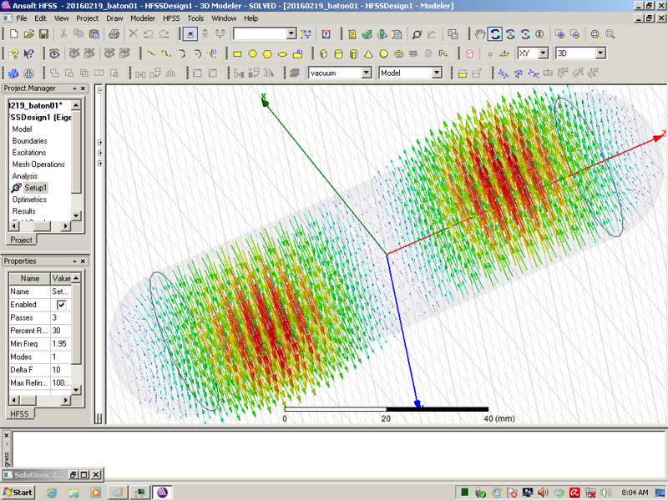The width and height of the screenshot is (668, 501).
Task: Select the Pan hand tool
Action: tap(480, 34)
